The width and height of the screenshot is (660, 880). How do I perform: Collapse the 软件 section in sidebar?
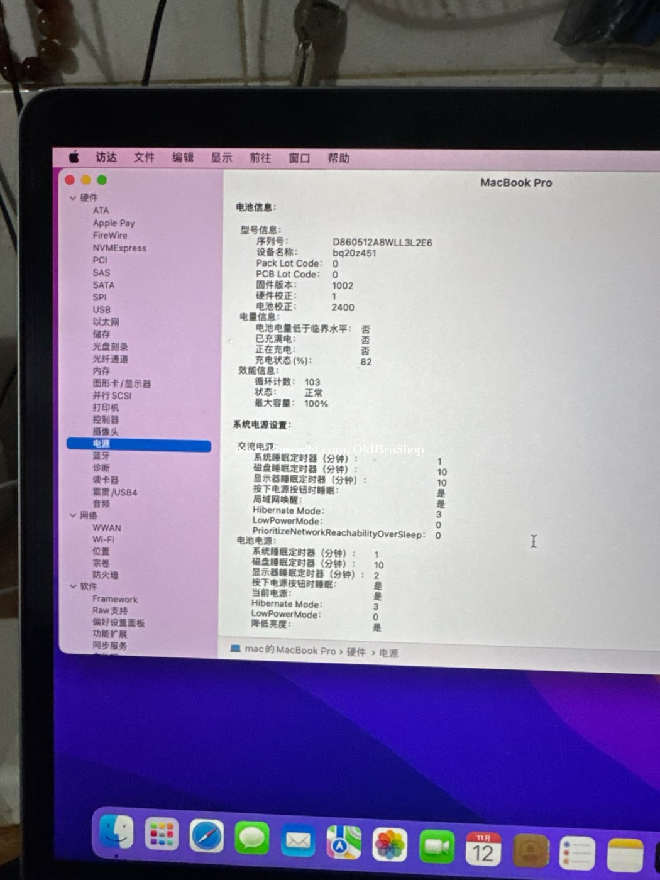pyautogui.click(x=73, y=586)
